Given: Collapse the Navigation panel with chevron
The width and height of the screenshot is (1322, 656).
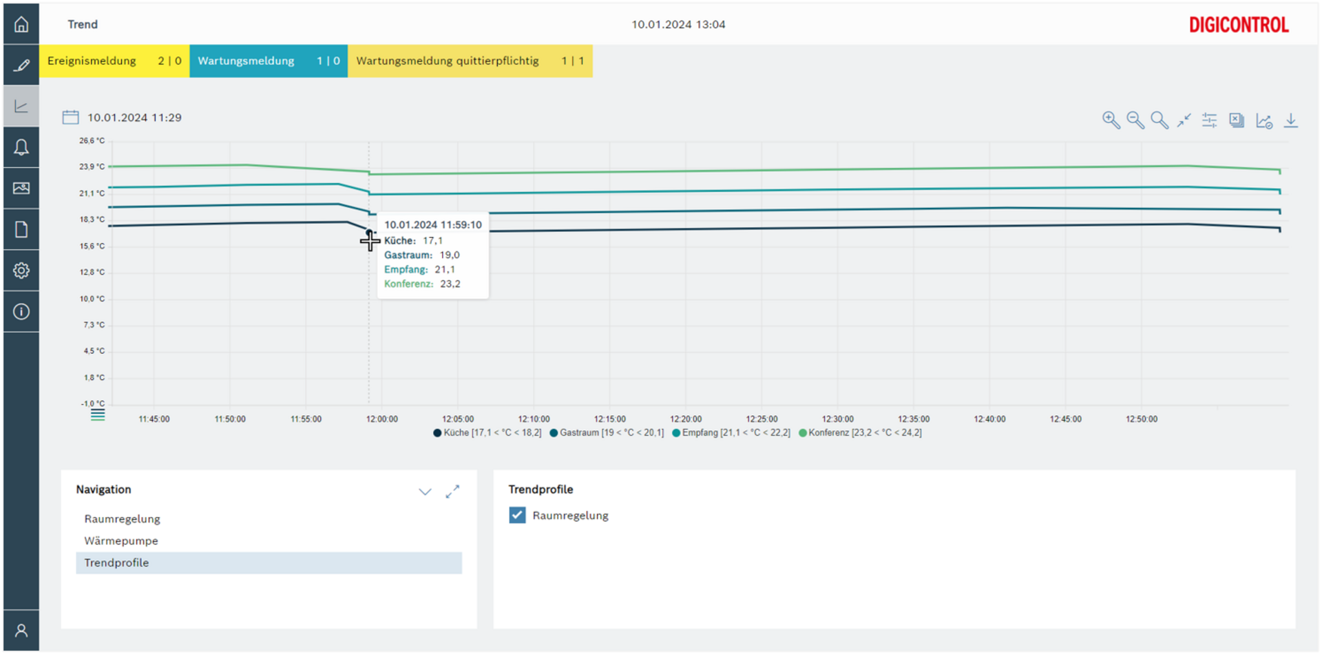Looking at the screenshot, I should [x=425, y=491].
